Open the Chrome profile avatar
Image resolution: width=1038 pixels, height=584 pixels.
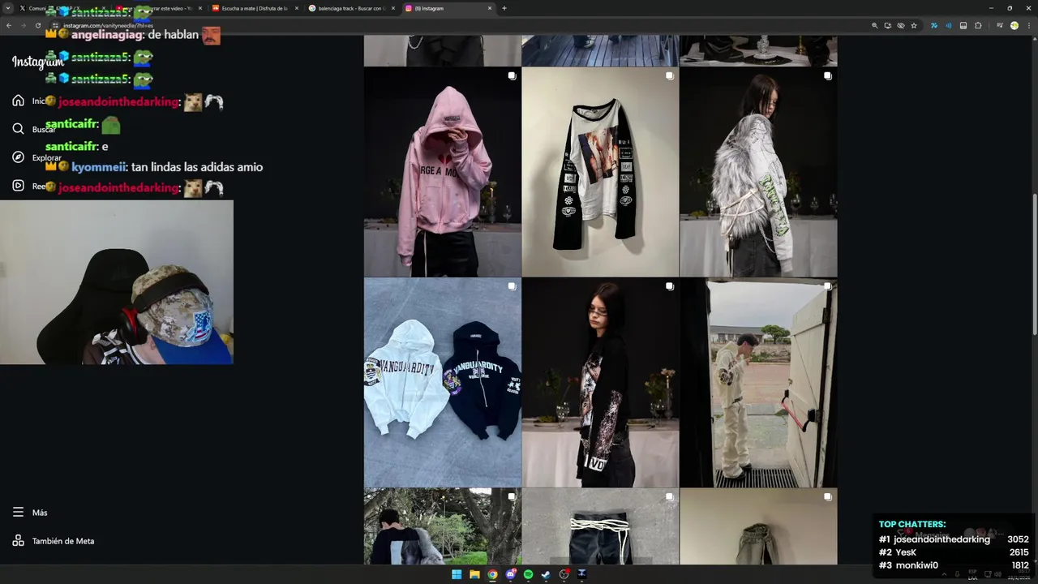(1014, 25)
